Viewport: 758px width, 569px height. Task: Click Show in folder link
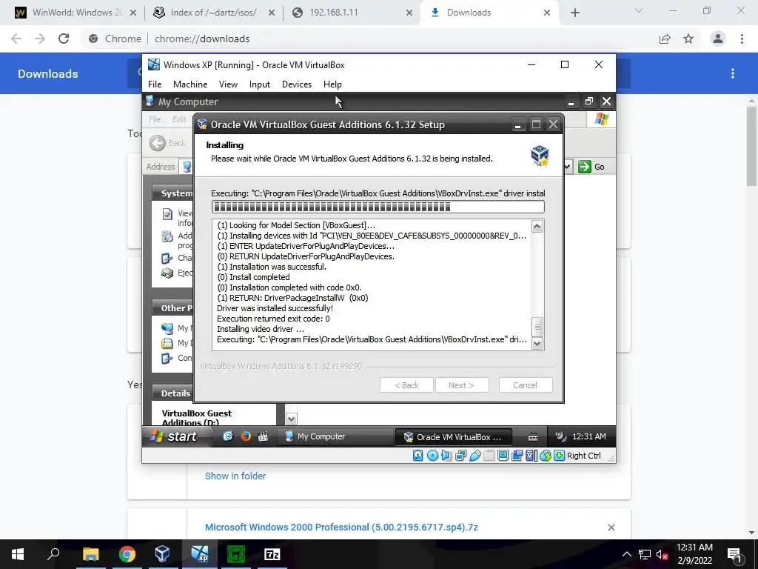(235, 476)
